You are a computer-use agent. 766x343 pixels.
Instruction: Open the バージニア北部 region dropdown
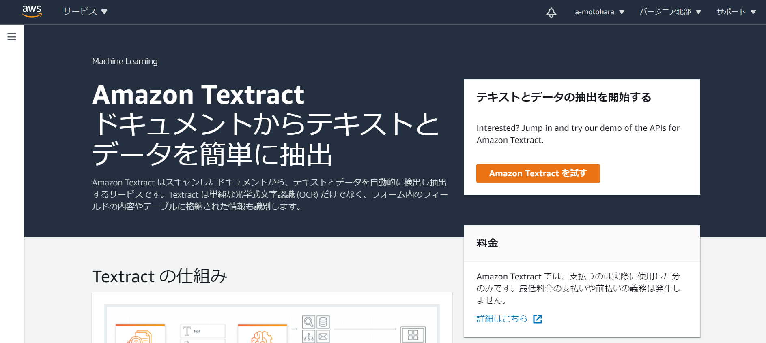point(670,12)
